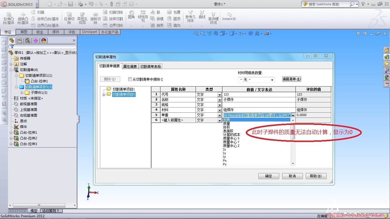Expand 切割清单项目5 in the dialog tree
Screen dimensions: 390x219
pos(104,95)
